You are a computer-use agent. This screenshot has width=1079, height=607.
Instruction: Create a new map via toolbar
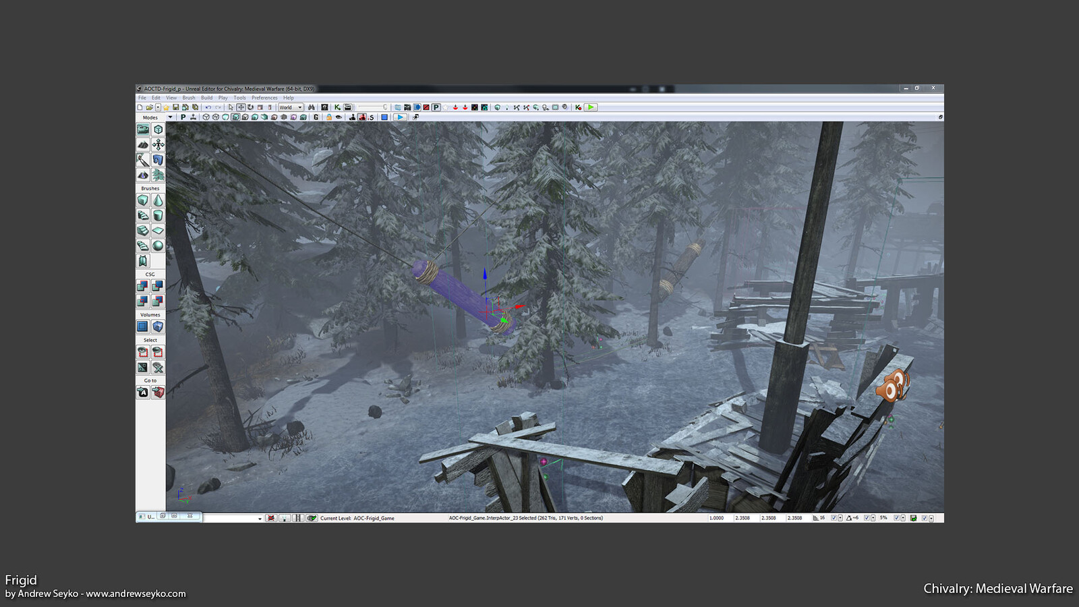140,107
